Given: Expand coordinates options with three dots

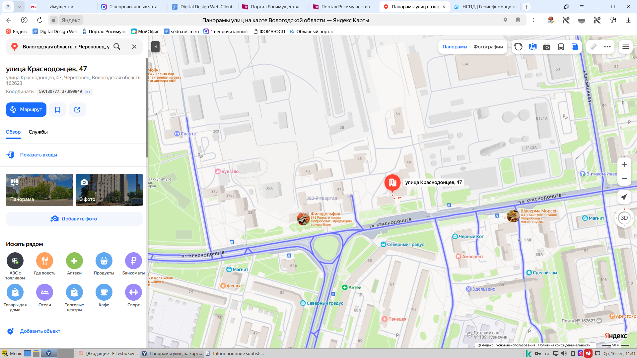Looking at the screenshot, I should (88, 91).
